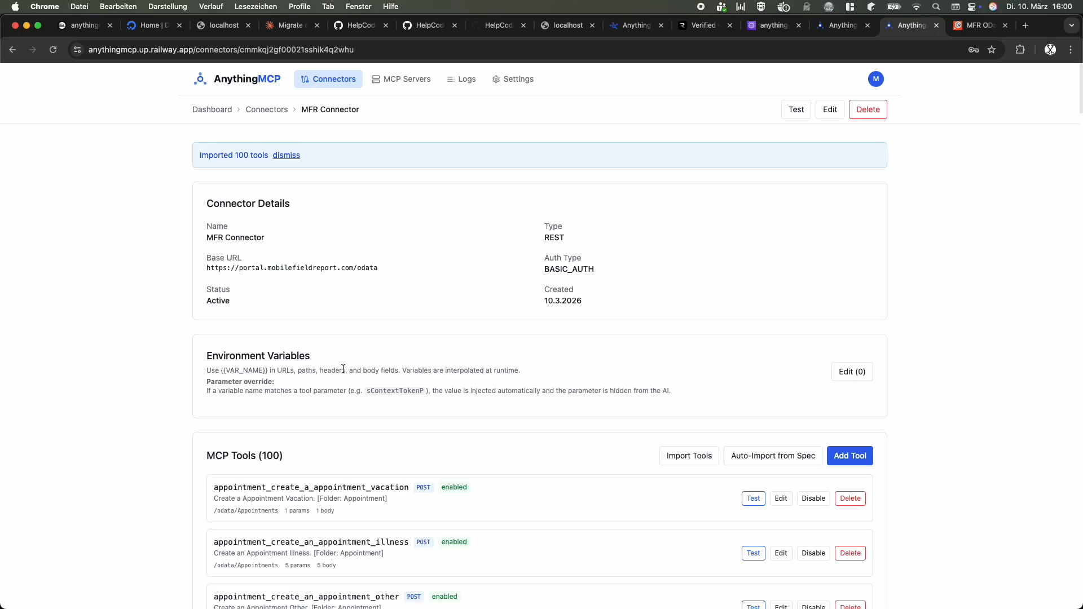
Task: Open Spotlight search in the menu bar
Action: point(936,7)
